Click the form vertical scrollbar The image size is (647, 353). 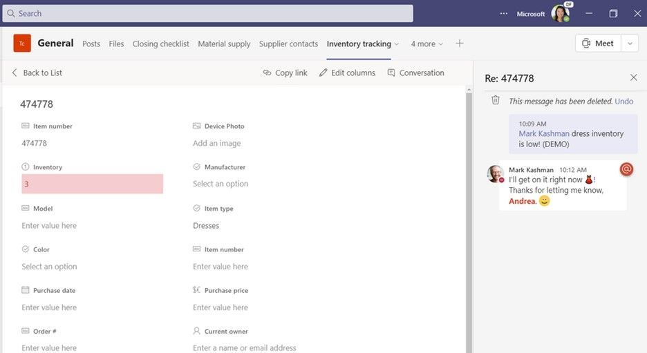[469, 222]
